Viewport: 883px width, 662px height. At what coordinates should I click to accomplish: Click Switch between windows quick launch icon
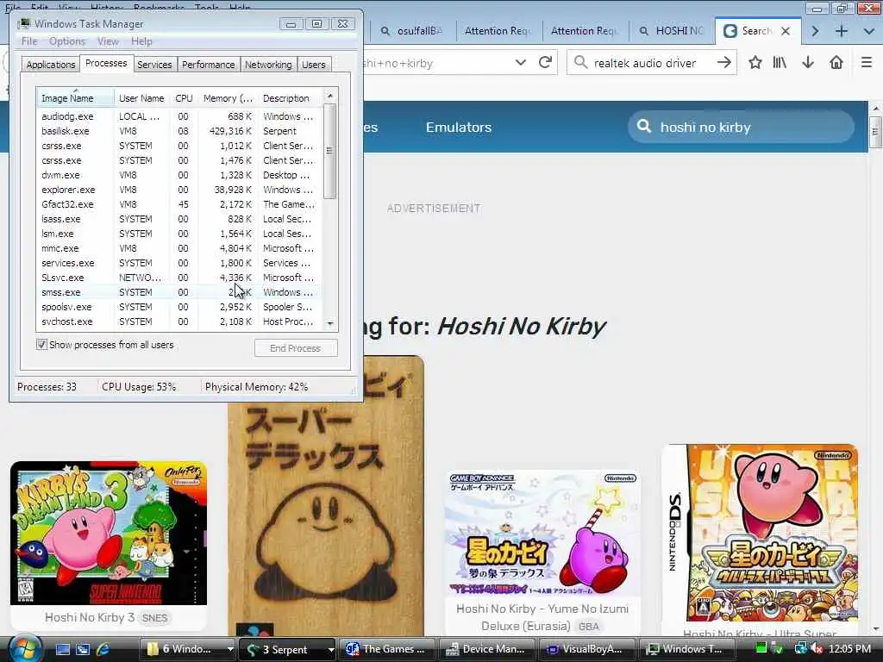pos(83,649)
